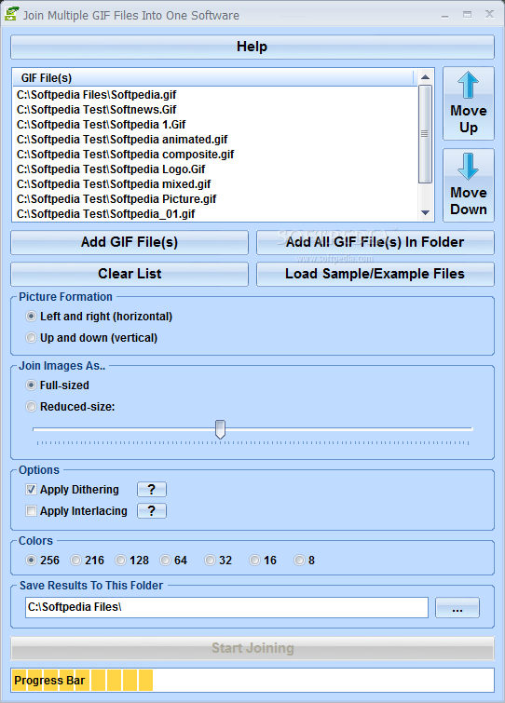Click Add All GIF File(s) In Folder
This screenshot has width=505, height=703.
[x=375, y=242]
